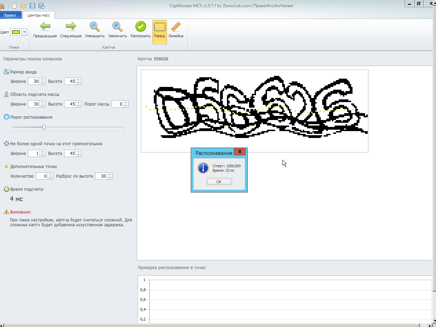Close the Распознавание dialog with X
This screenshot has height=327, width=436.
point(240,151)
